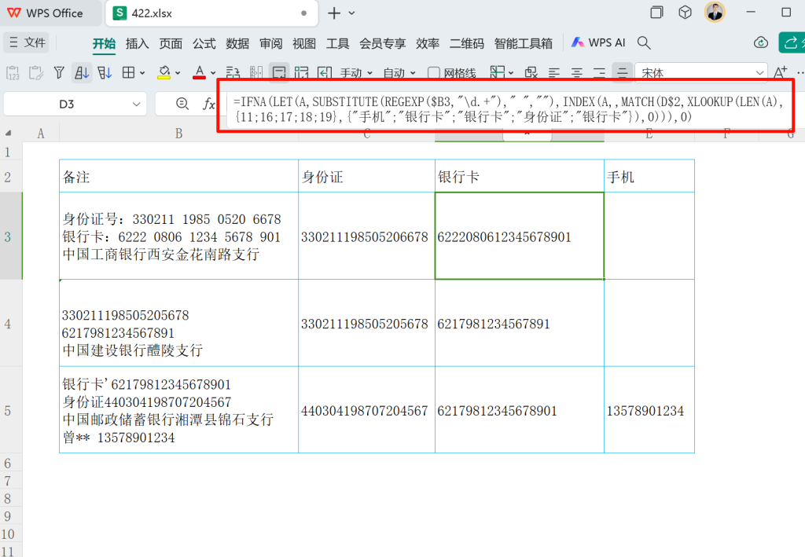This screenshot has width=805, height=557.
Task: Click the filter funnel icon
Action: point(59,73)
